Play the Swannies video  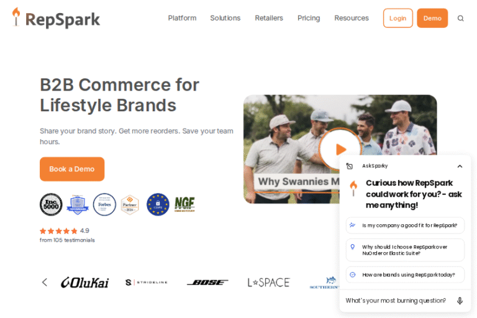click(340, 149)
